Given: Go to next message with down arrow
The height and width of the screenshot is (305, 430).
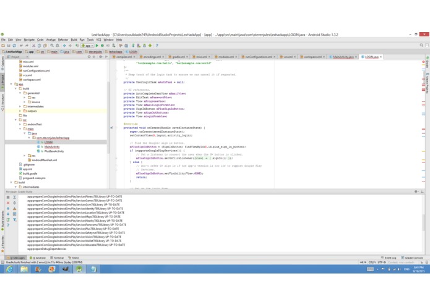Looking at the screenshot, I should [8, 214].
